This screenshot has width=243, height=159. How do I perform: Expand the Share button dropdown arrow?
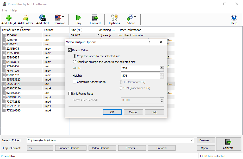pos(135,17)
